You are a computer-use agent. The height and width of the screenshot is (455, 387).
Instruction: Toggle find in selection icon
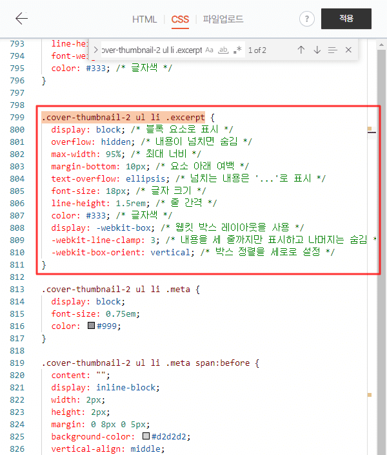point(333,50)
